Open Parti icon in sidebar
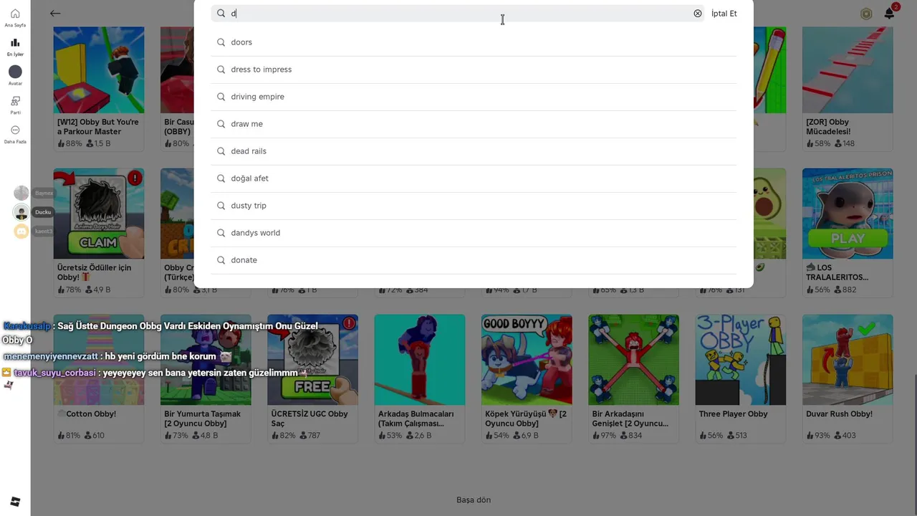This screenshot has height=516, width=917. (x=15, y=101)
